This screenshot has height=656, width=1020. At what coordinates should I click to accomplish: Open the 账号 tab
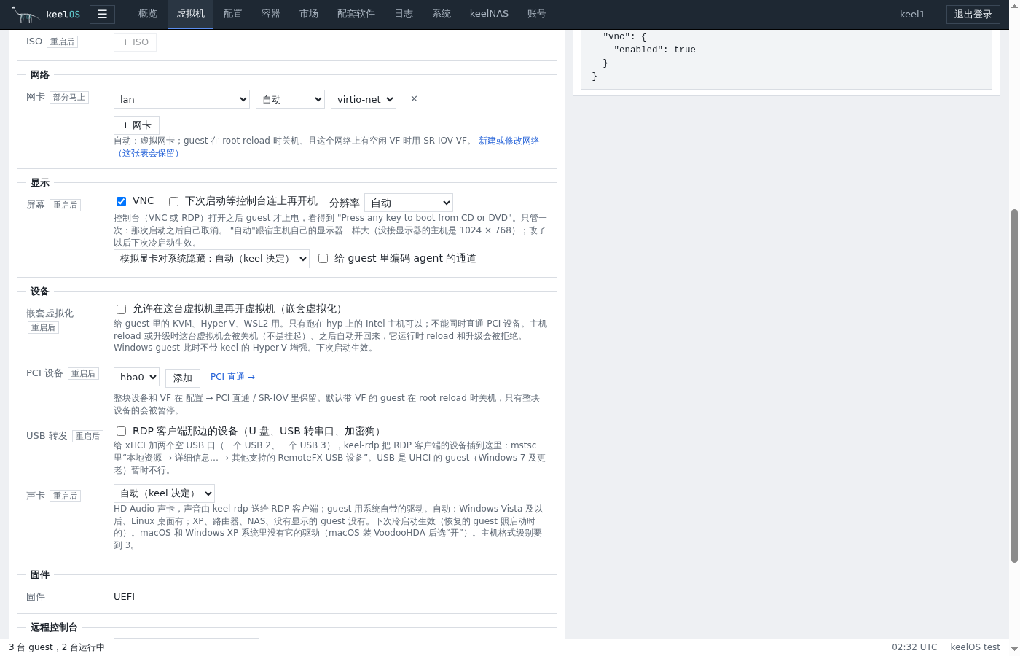click(x=537, y=14)
